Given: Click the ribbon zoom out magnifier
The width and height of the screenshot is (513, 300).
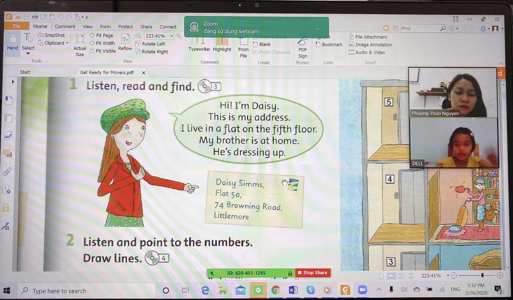Looking at the screenshot, I should (138, 36).
